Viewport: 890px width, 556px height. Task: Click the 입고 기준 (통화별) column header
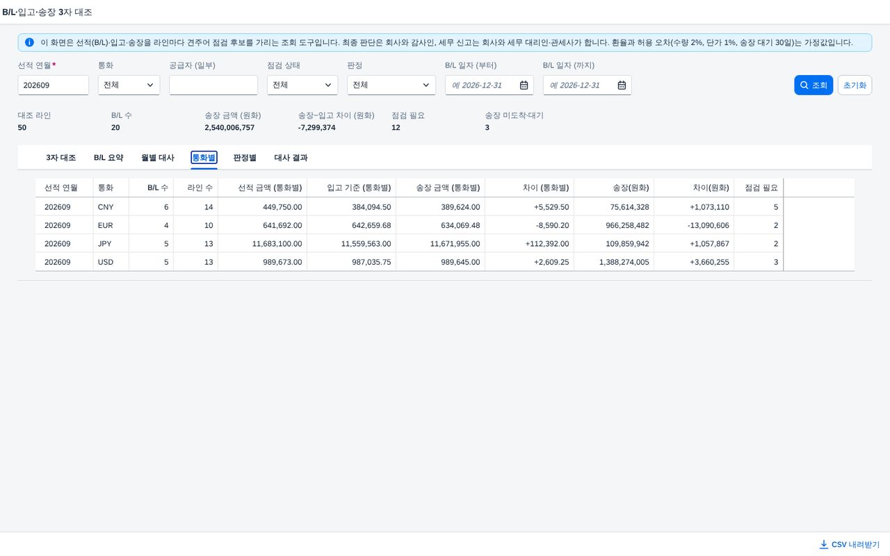pyautogui.click(x=352, y=188)
